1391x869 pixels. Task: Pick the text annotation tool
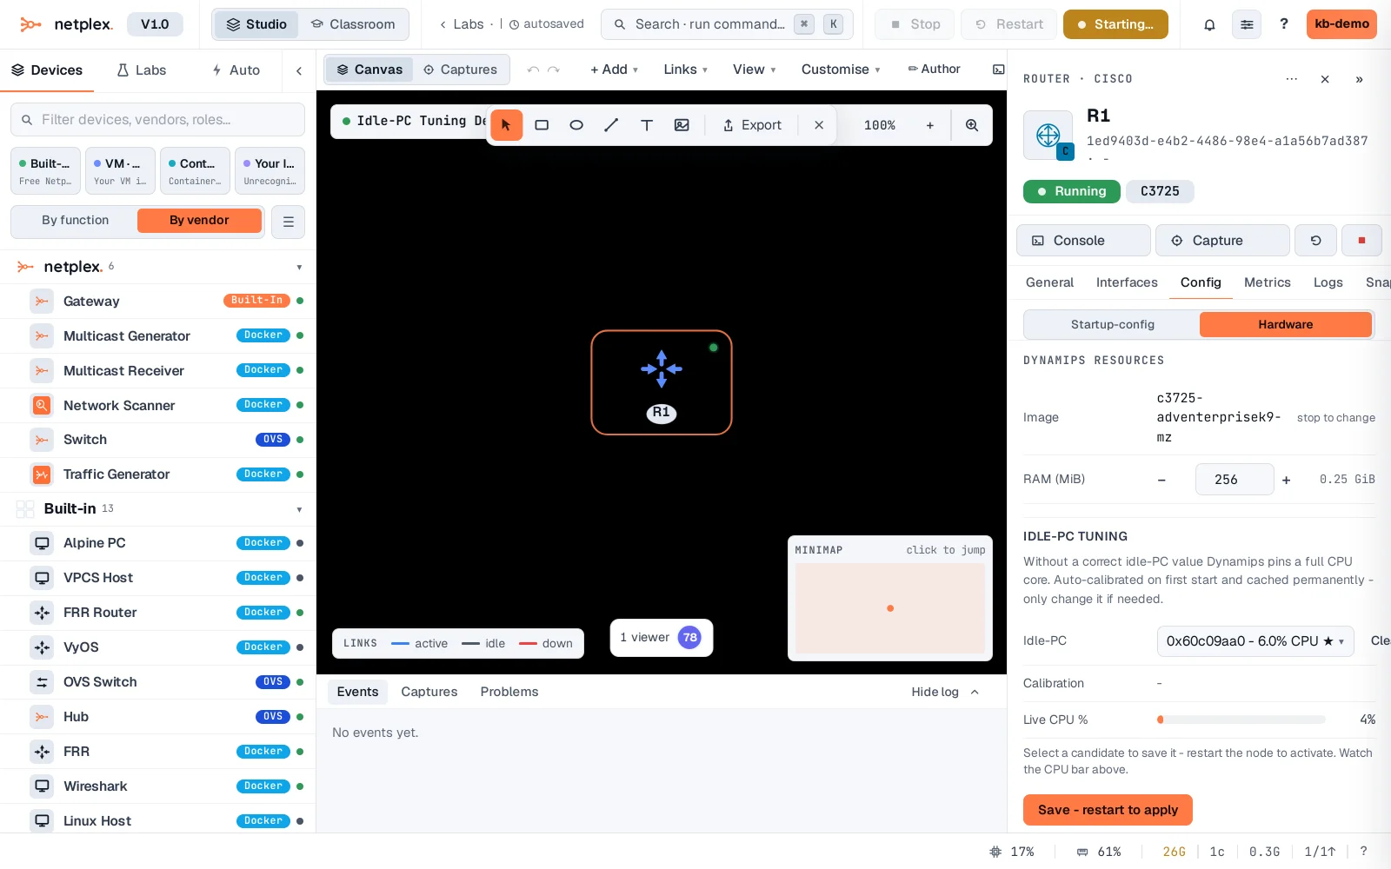pyautogui.click(x=647, y=125)
